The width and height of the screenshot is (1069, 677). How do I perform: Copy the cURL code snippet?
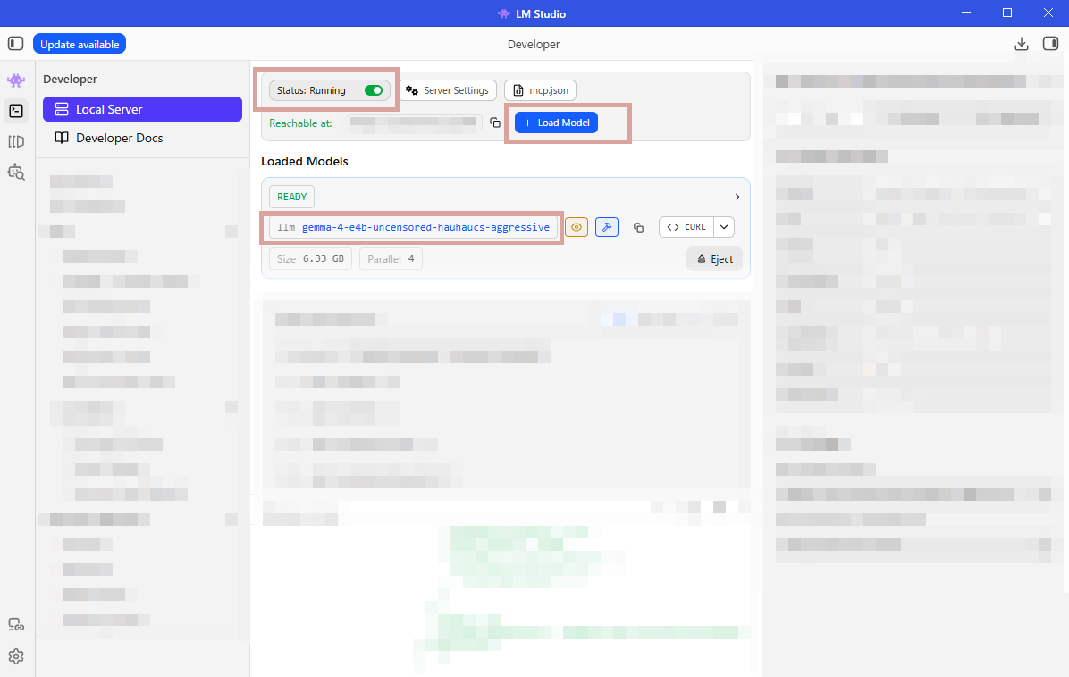[x=686, y=227]
